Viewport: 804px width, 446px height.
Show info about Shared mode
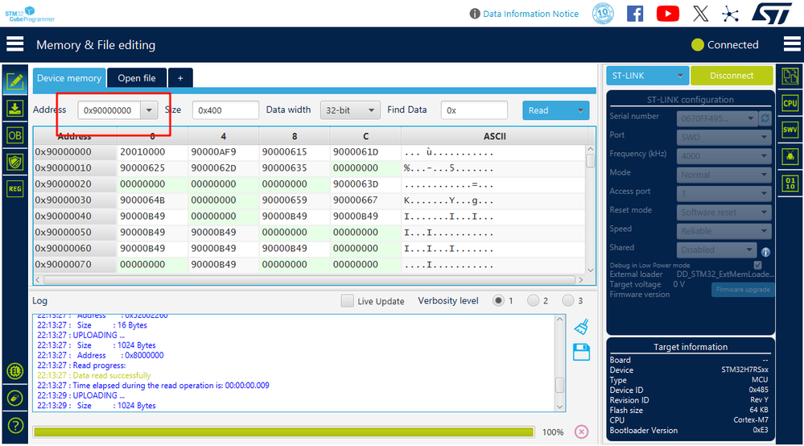pos(765,252)
